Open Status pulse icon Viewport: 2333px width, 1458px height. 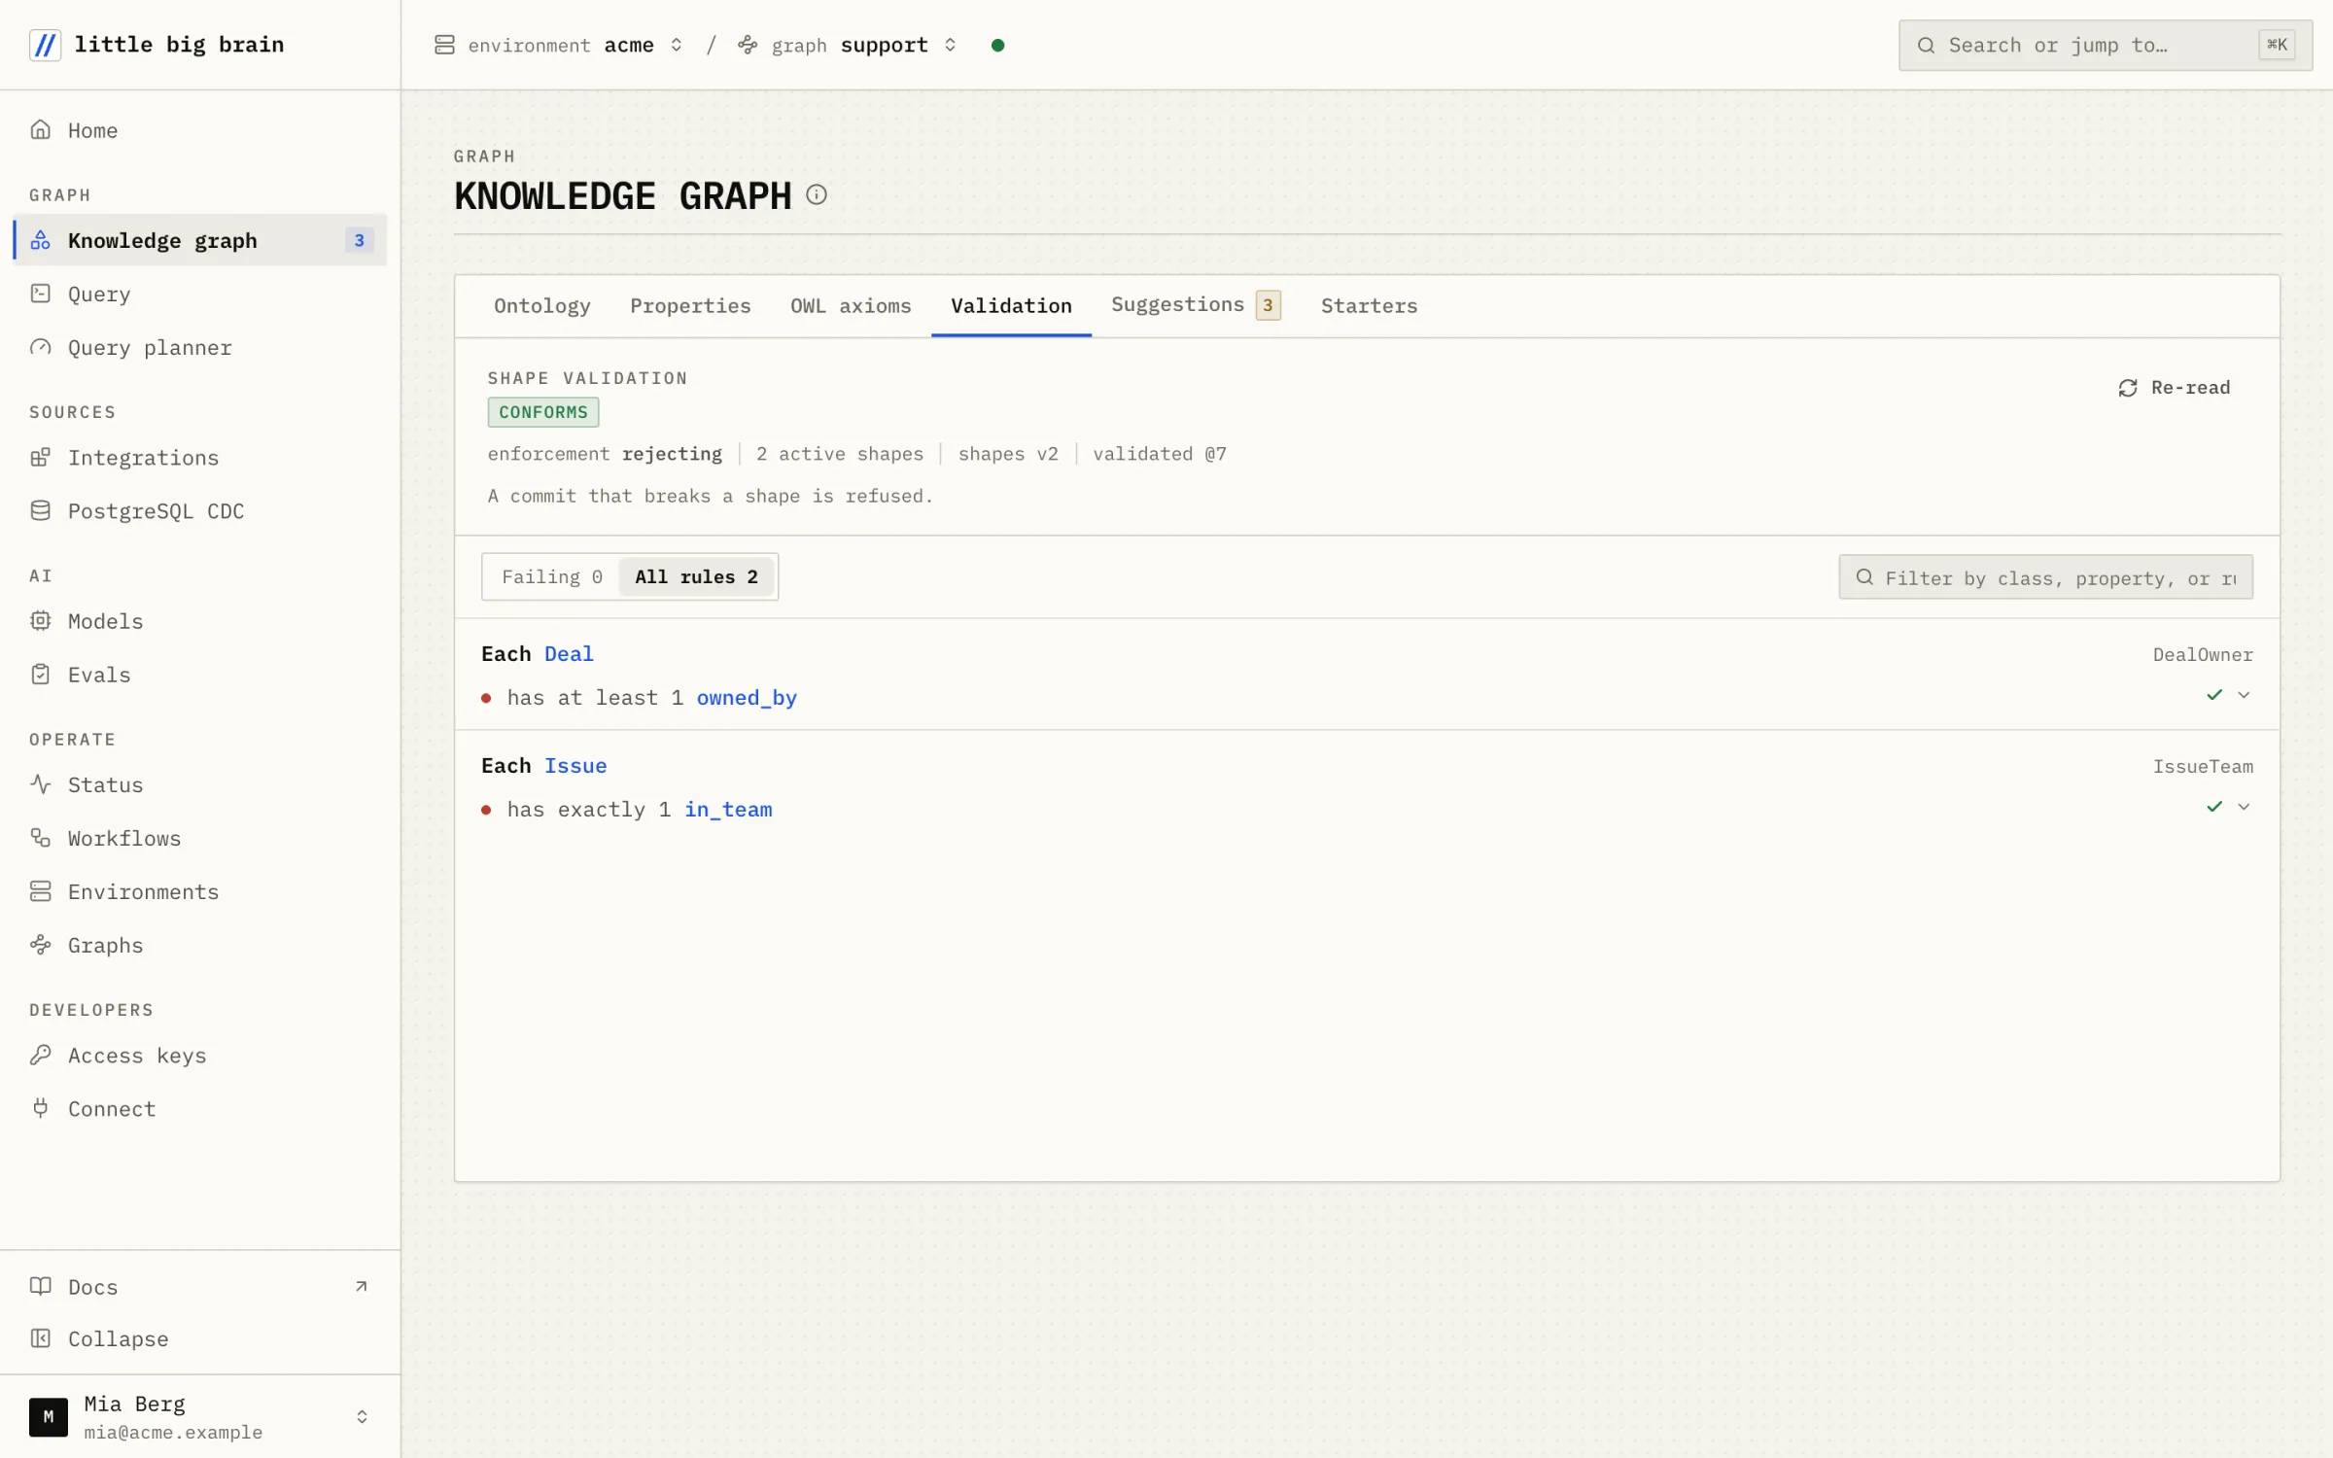tap(40, 783)
